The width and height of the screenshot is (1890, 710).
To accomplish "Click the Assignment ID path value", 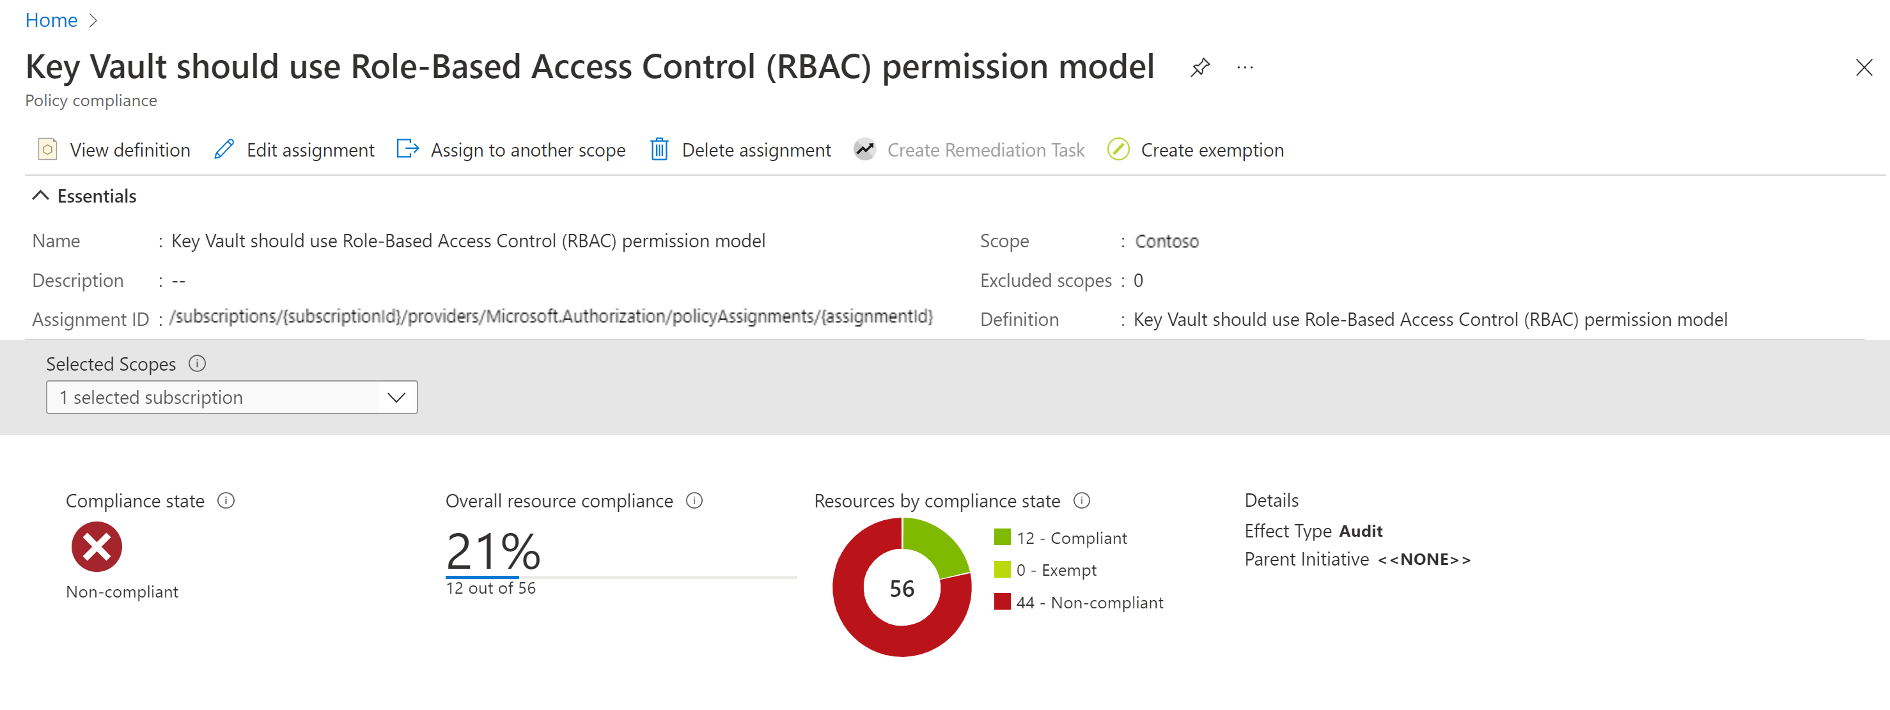I will 553,318.
